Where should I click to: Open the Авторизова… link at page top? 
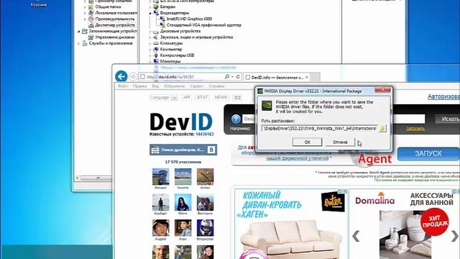click(x=443, y=96)
